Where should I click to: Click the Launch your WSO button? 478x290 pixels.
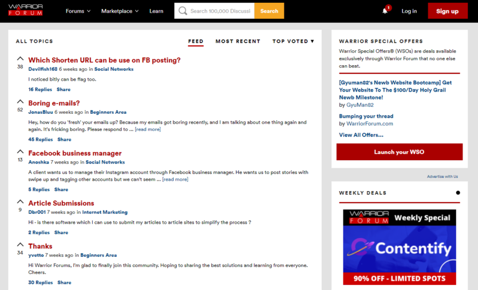[400, 152]
